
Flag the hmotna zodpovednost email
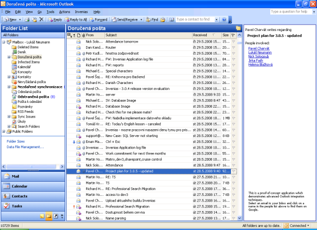234,54
